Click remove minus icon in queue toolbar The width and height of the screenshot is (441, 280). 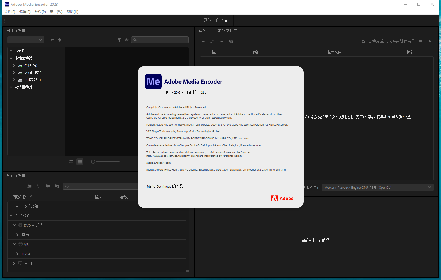click(222, 41)
